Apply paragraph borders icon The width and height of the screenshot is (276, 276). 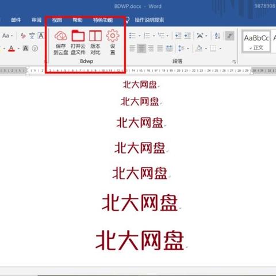213,48
